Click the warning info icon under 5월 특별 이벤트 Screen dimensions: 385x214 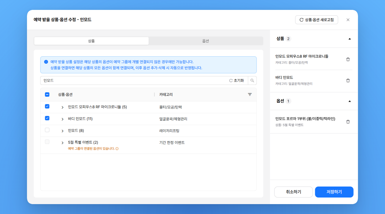(117, 149)
